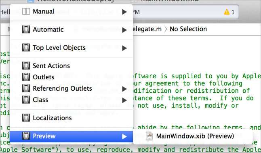
Task: Choose Class in the popup menu
Action: point(71,100)
